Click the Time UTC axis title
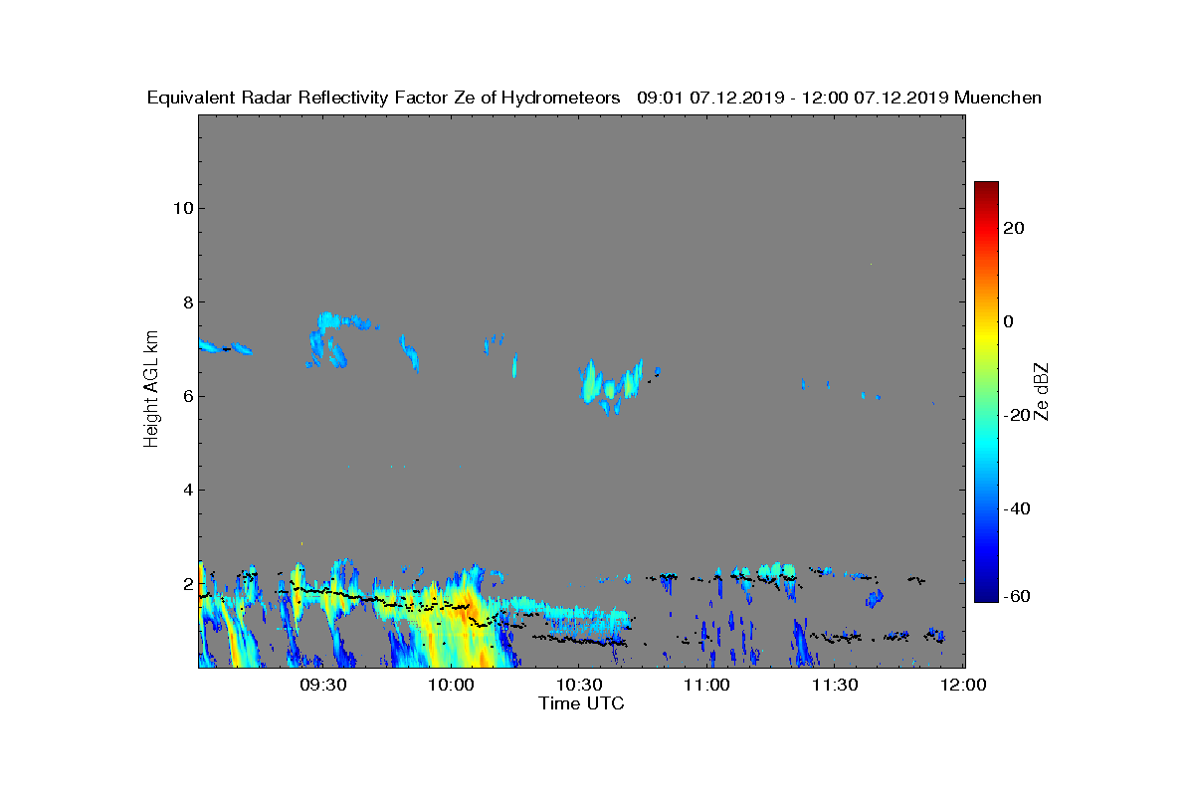This screenshot has height=796, width=1194. [582, 703]
